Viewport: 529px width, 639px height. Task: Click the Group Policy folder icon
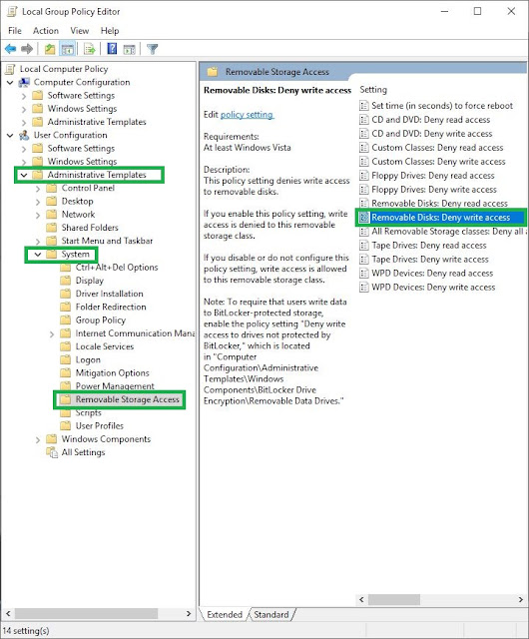click(65, 320)
